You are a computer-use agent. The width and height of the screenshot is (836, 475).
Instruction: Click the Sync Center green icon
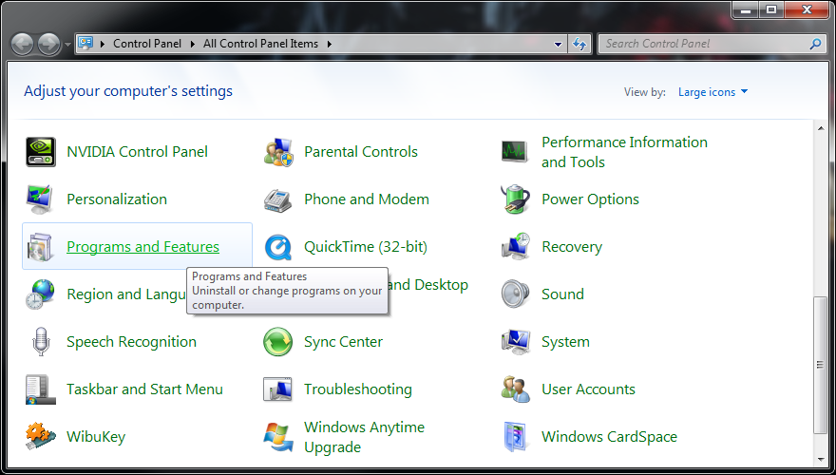point(278,342)
